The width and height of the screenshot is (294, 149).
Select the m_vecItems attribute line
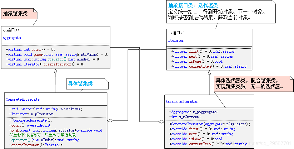46,109
